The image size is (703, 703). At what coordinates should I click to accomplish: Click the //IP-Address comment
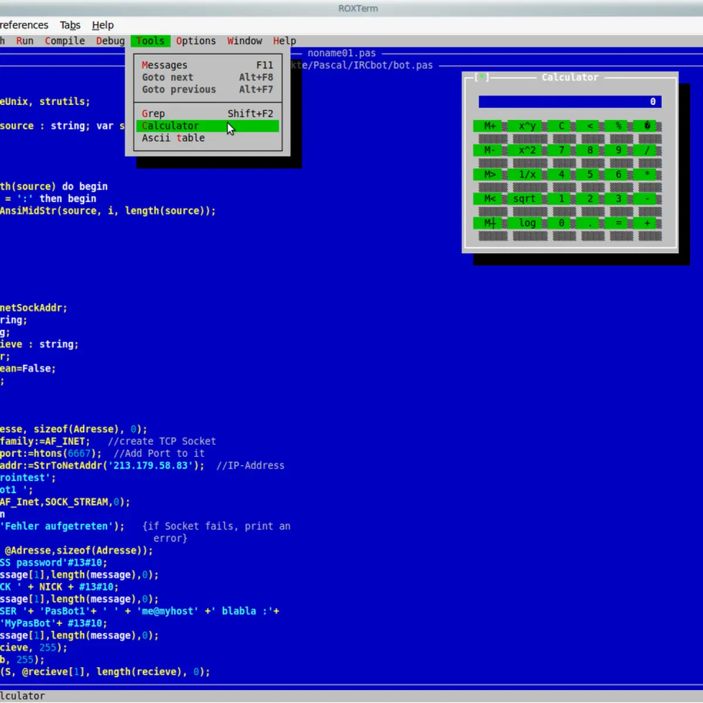point(250,466)
